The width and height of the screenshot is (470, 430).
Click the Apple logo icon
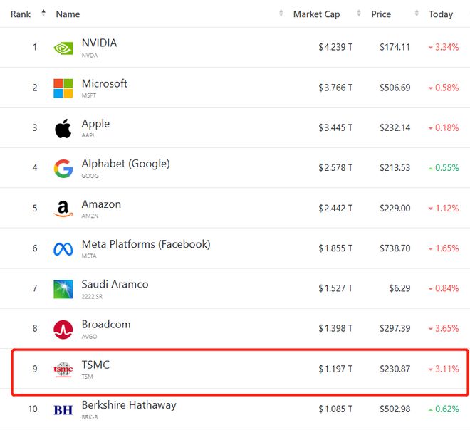click(63, 129)
